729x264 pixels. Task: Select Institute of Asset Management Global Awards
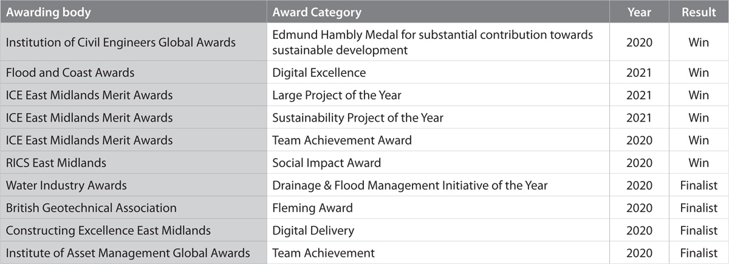coord(128,252)
